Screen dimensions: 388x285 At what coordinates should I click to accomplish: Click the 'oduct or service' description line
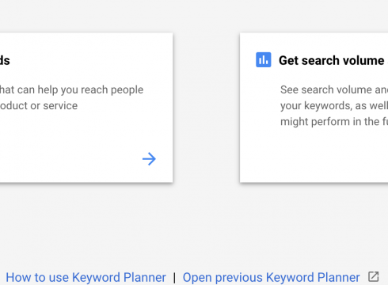(x=39, y=106)
